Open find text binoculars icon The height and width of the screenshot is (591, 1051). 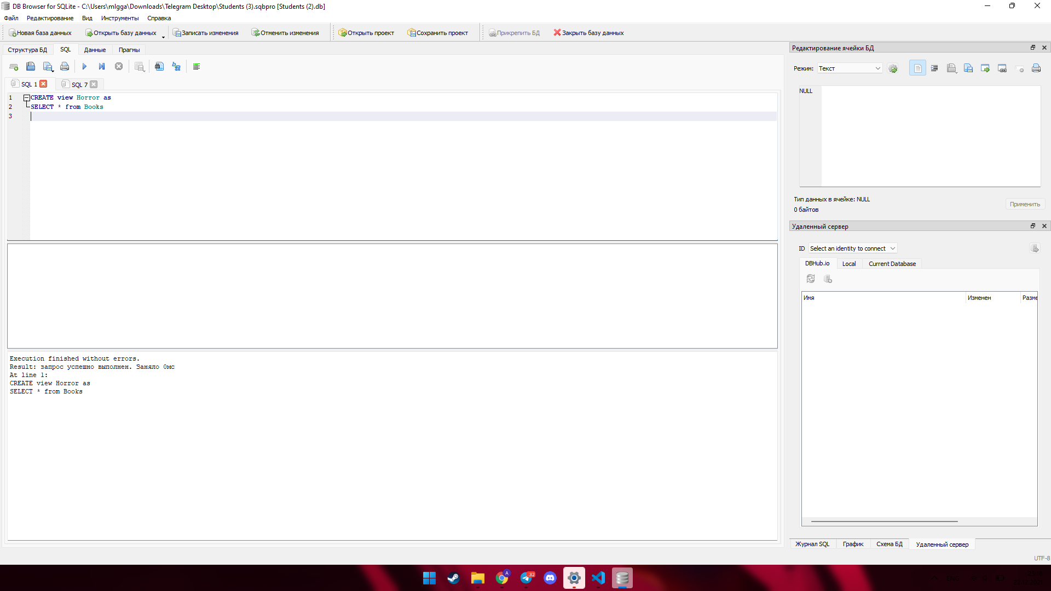[x=159, y=67]
